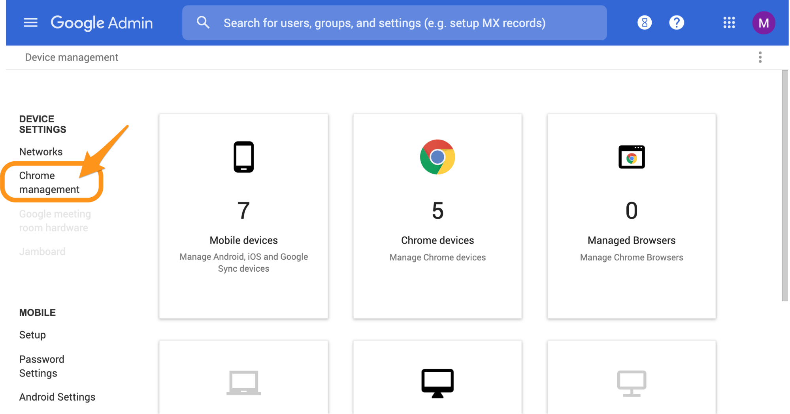The height and width of the screenshot is (414, 790).
Task: Click the vertical page scrollbar
Action: click(x=785, y=186)
